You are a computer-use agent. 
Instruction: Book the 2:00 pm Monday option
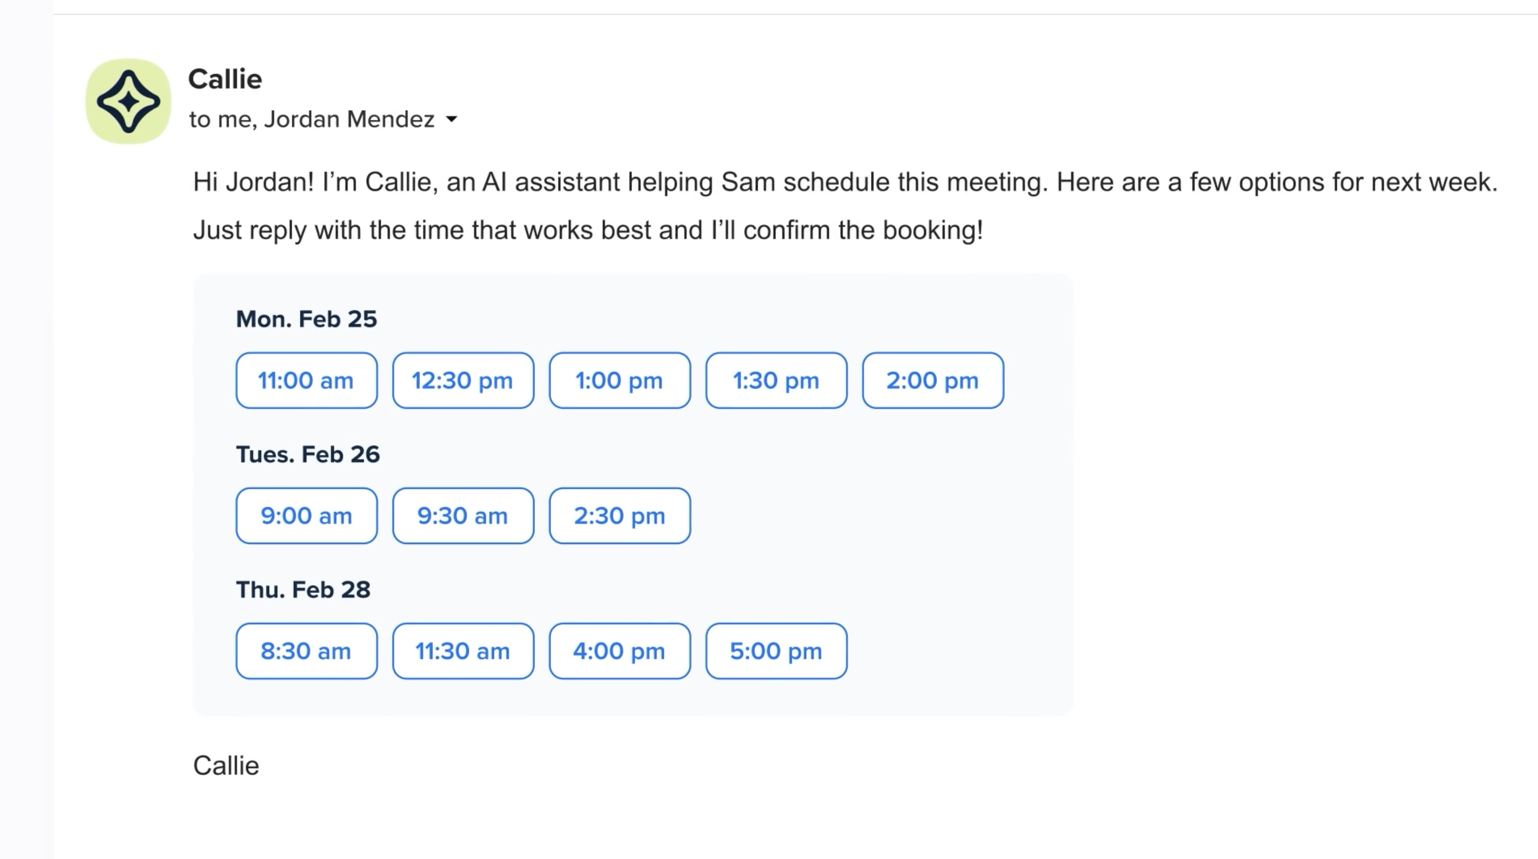[x=932, y=380]
